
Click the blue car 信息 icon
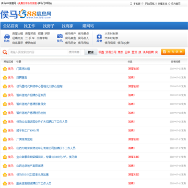pyautogui.click(x=7, y=37)
